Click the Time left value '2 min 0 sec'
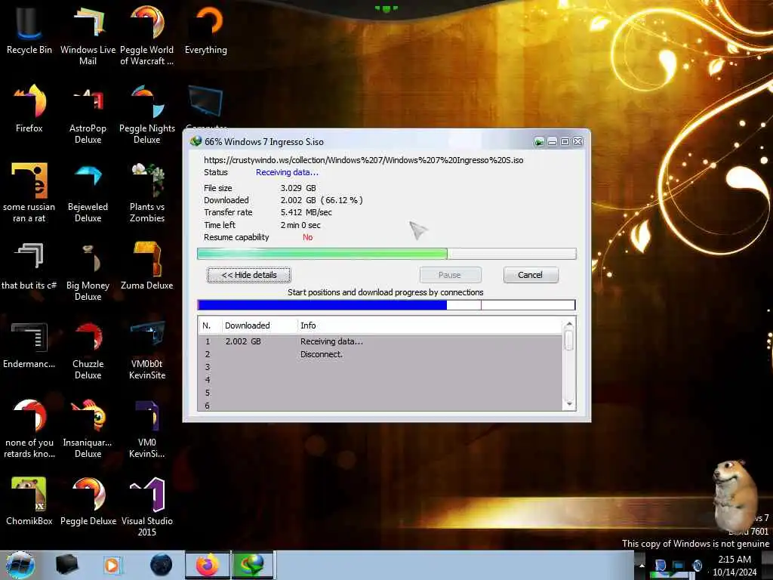773x580 pixels. coord(300,225)
